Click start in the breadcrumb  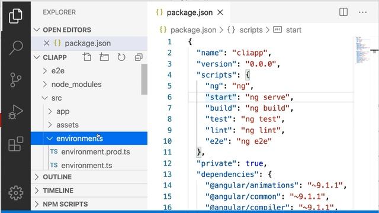click(294, 30)
